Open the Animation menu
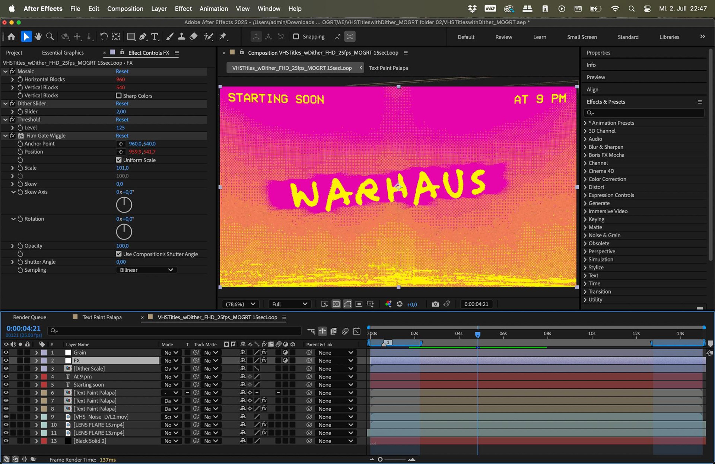This screenshot has height=464, width=715. pos(213,8)
